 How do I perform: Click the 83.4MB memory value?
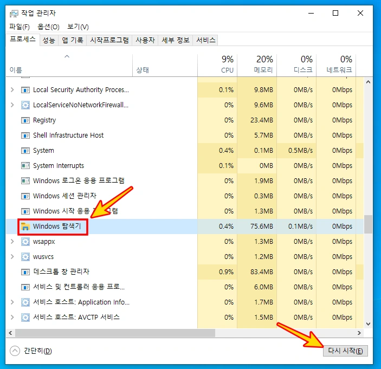point(262,272)
